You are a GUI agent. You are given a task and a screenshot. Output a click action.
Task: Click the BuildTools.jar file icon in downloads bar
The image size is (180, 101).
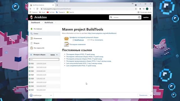(x=31, y=95)
